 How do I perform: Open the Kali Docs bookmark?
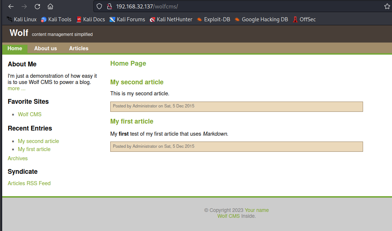90,19
